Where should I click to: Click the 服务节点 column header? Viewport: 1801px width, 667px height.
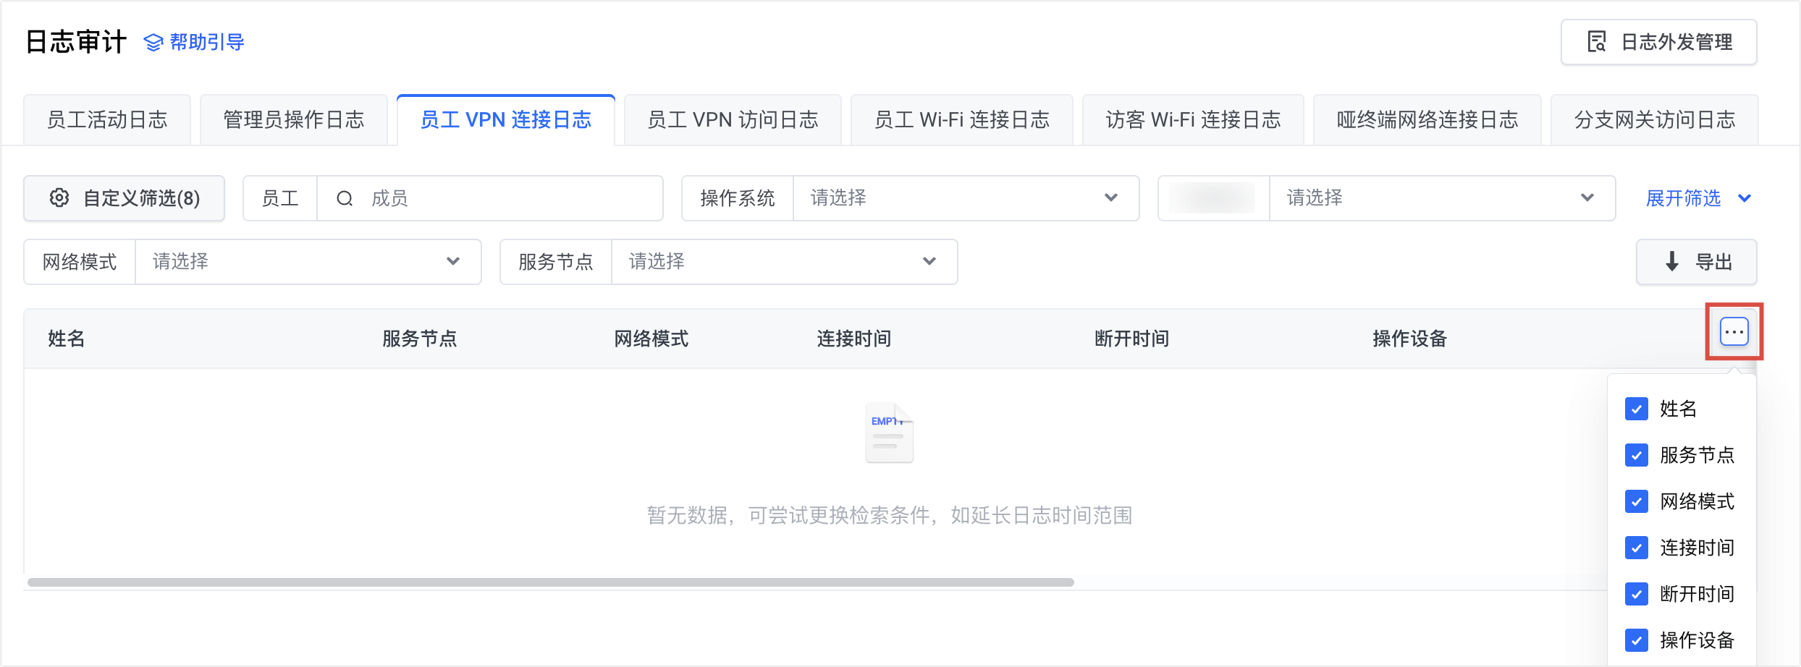pyautogui.click(x=420, y=339)
